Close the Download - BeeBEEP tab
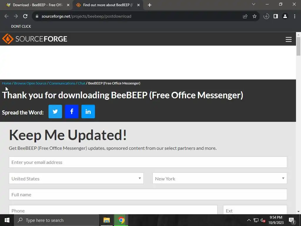 [x=68, y=5]
